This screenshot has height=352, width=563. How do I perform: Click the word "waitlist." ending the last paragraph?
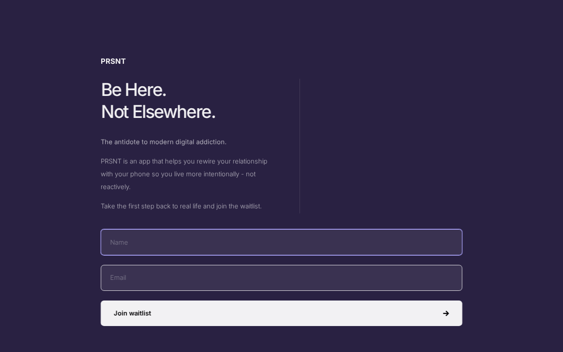251,206
